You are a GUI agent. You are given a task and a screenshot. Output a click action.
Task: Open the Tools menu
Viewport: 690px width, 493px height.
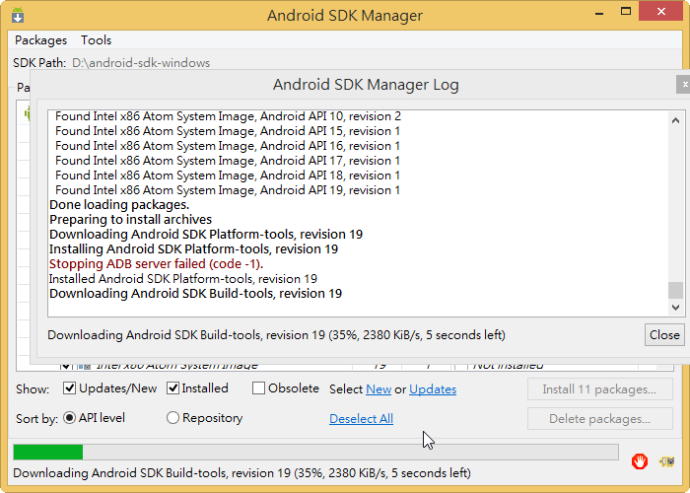point(96,40)
